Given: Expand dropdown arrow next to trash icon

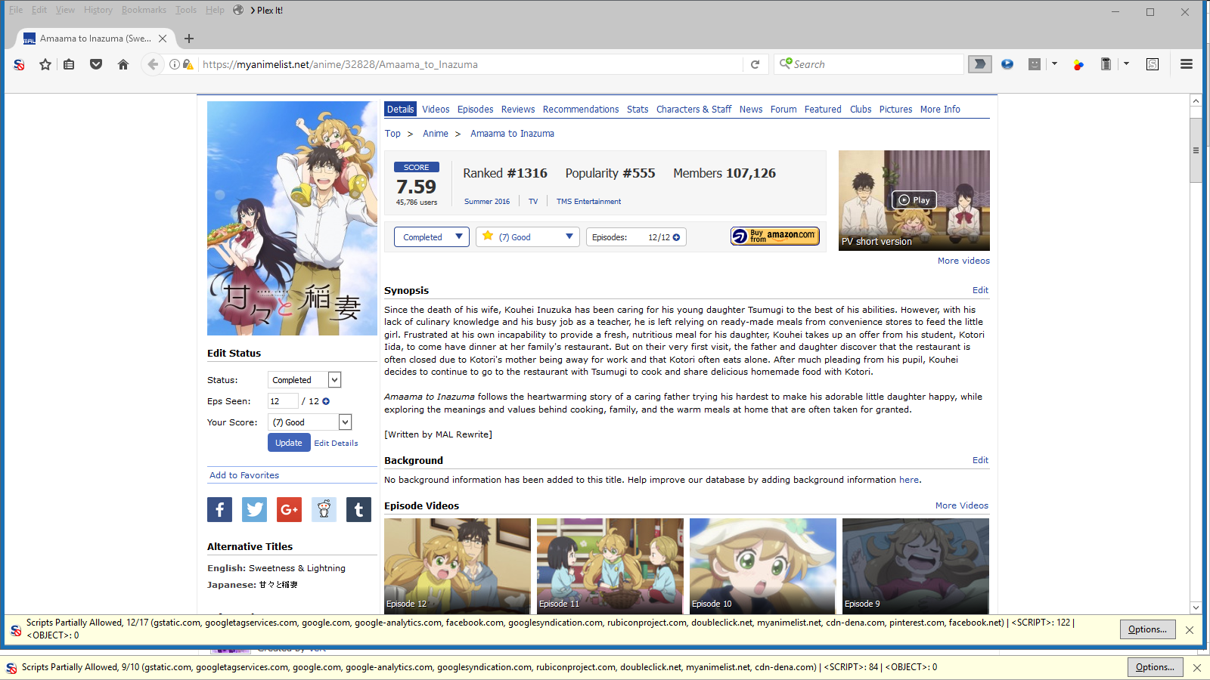Looking at the screenshot, I should click(1126, 63).
